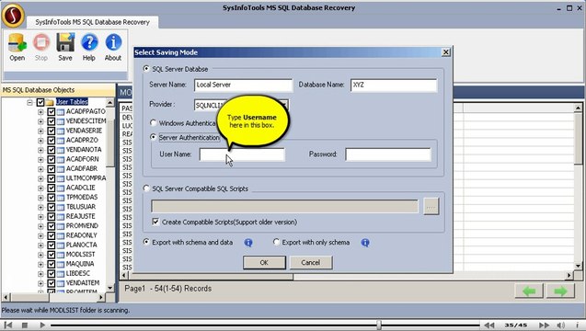This screenshot has height=331, width=586.
Task: Click the Password input field
Action: click(388, 154)
